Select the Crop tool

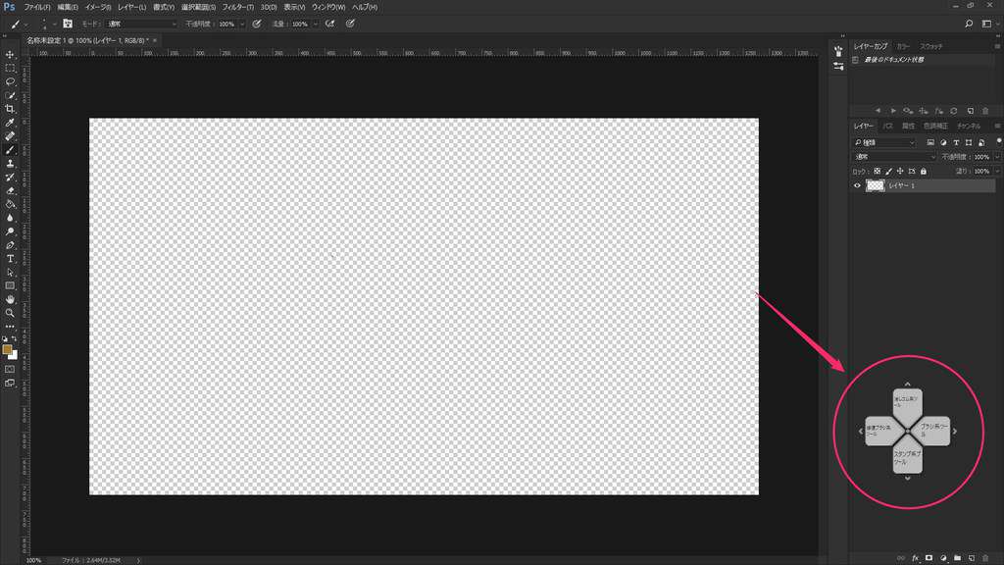point(10,109)
